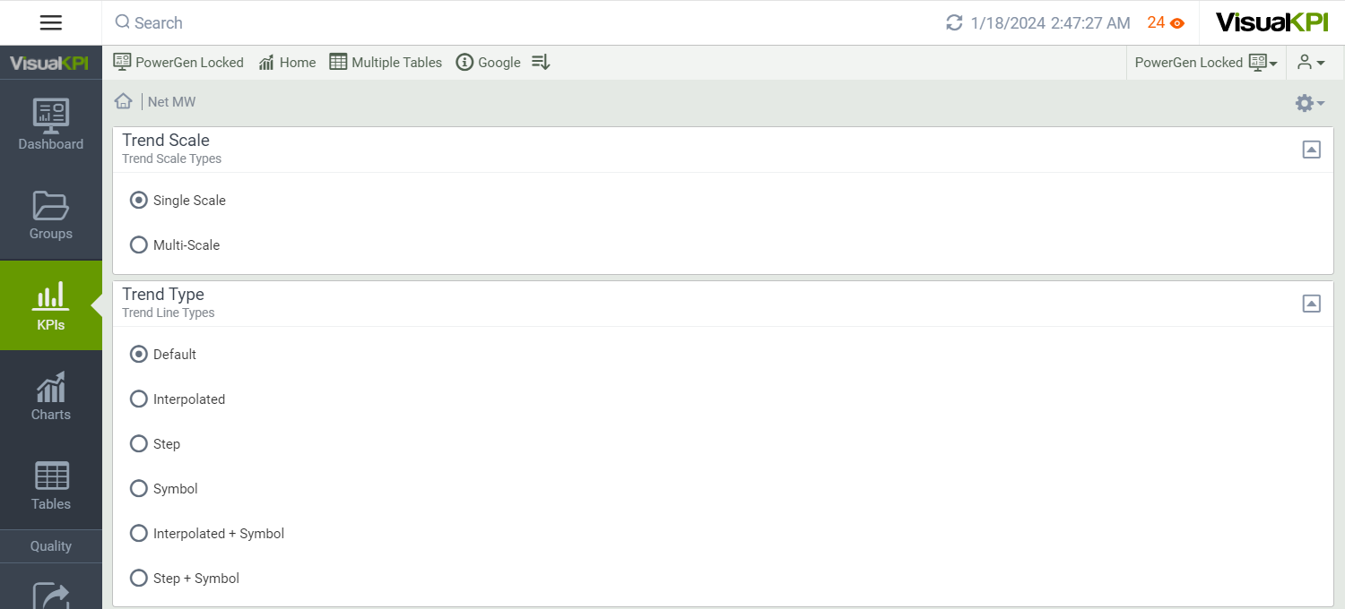The image size is (1345, 609).
Task: Click the sort order icon in bookmarks bar
Action: (541, 62)
